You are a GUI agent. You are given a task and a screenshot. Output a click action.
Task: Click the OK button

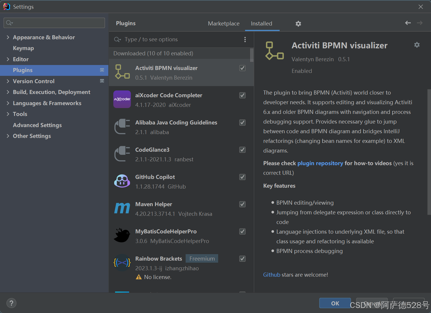pos(335,303)
